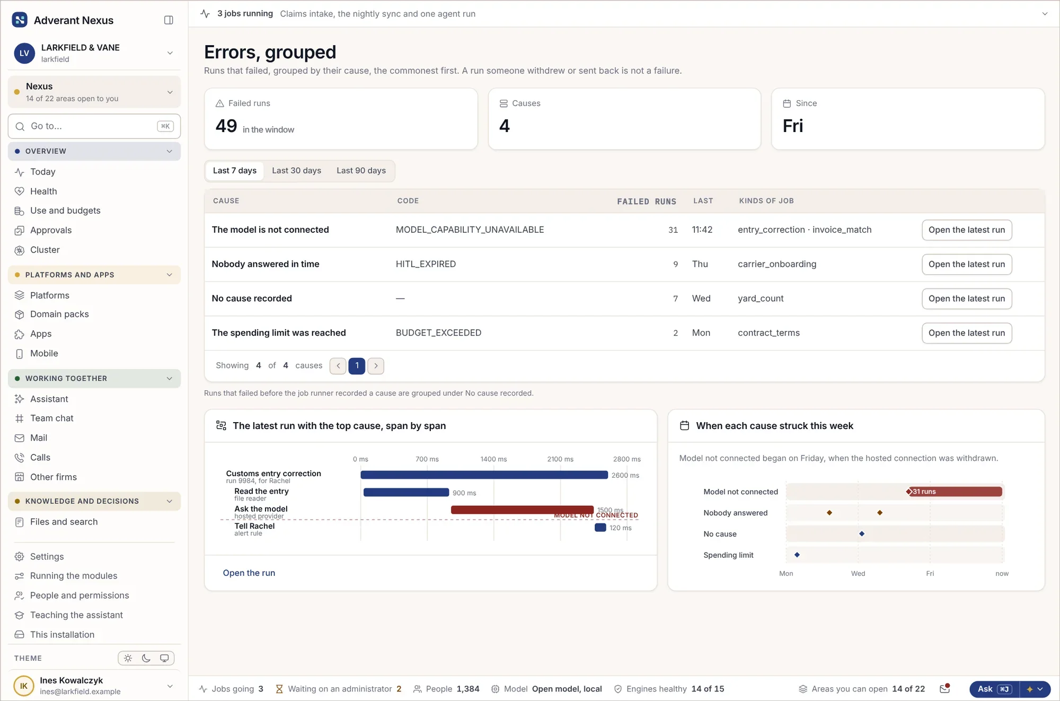This screenshot has height=701, width=1060.
Task: Click the red Ask the model span bar
Action: pos(522,510)
